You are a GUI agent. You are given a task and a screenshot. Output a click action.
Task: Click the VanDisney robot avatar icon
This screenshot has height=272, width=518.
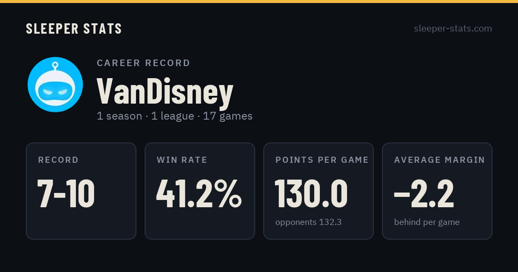click(55, 85)
